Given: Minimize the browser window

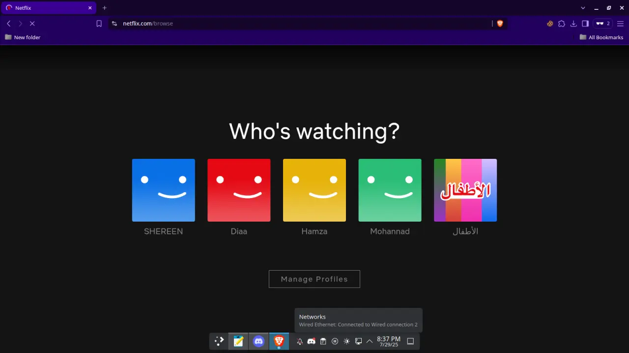Looking at the screenshot, I should [x=596, y=8].
